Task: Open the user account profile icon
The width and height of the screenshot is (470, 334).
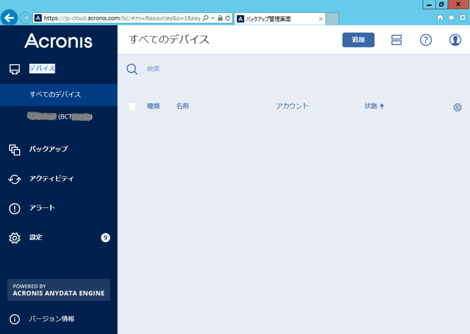Action: pos(455,40)
